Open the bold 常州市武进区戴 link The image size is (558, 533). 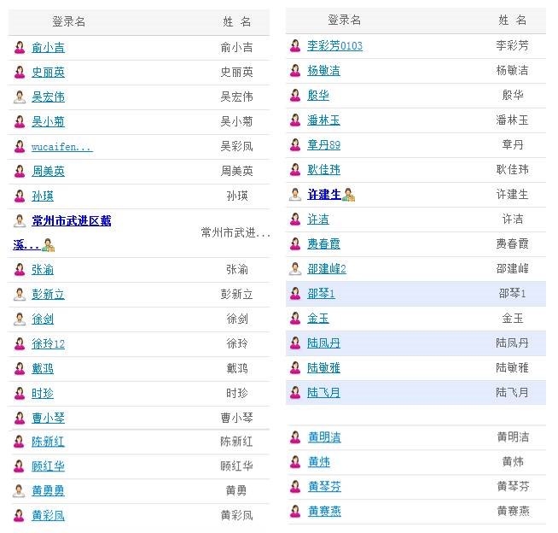point(71,221)
